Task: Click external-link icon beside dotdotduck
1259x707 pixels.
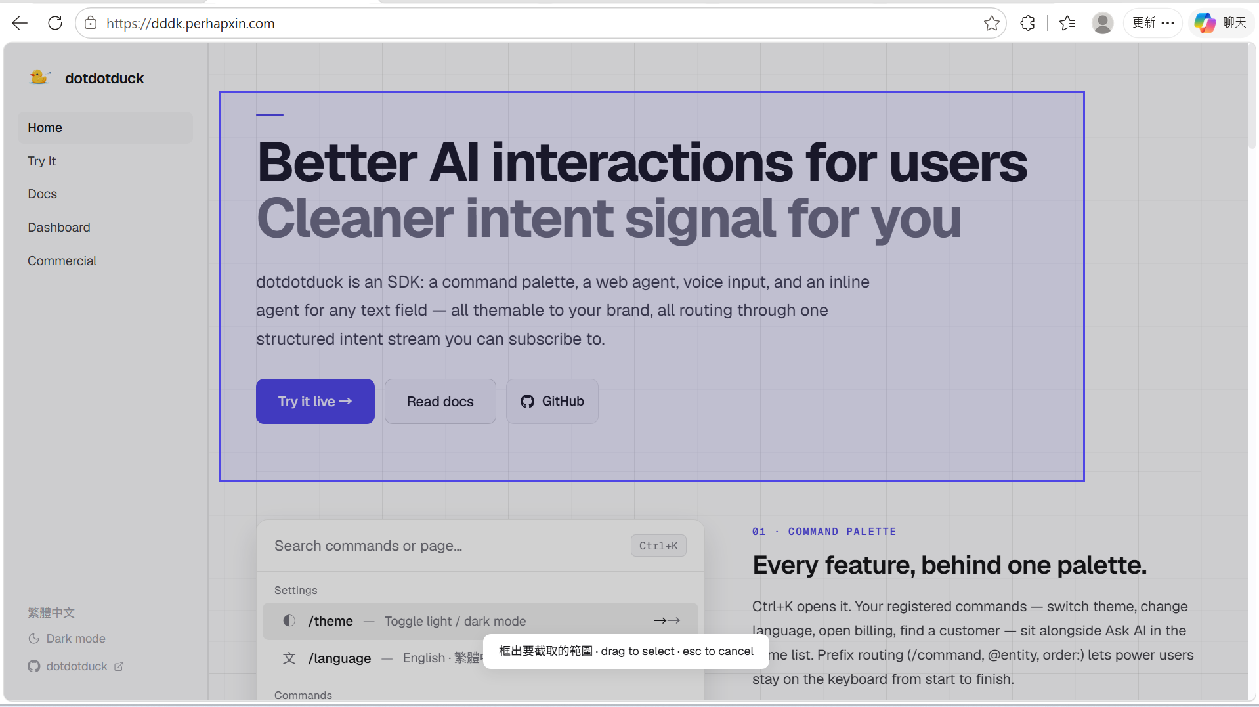Action: click(x=119, y=666)
